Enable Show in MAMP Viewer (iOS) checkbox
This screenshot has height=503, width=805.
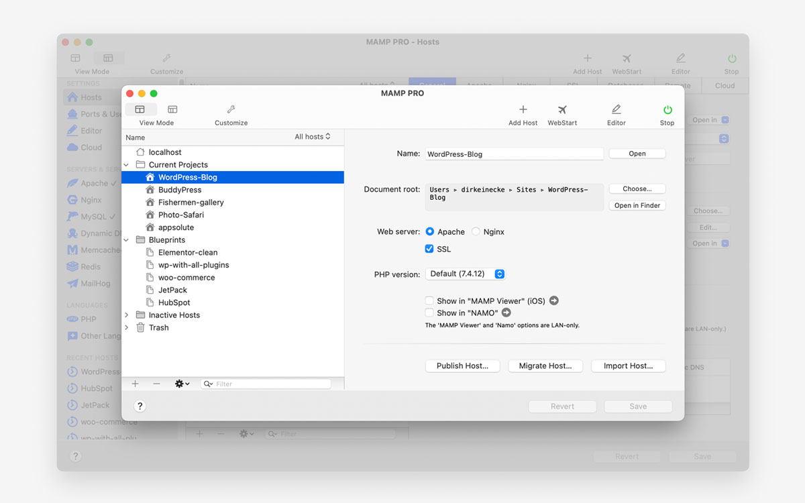click(x=429, y=300)
